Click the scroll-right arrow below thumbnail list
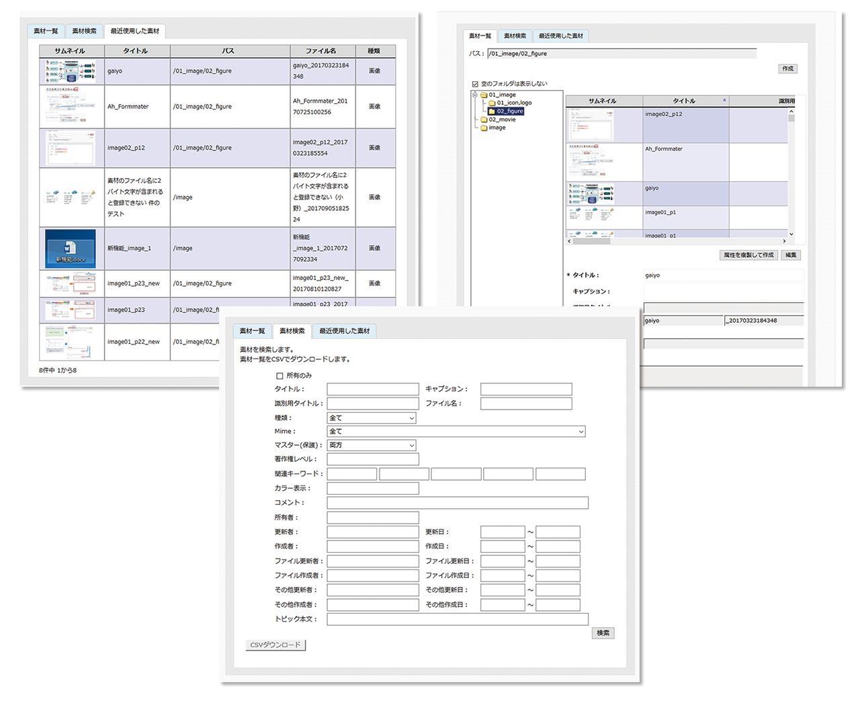The width and height of the screenshot is (860, 705). (784, 241)
